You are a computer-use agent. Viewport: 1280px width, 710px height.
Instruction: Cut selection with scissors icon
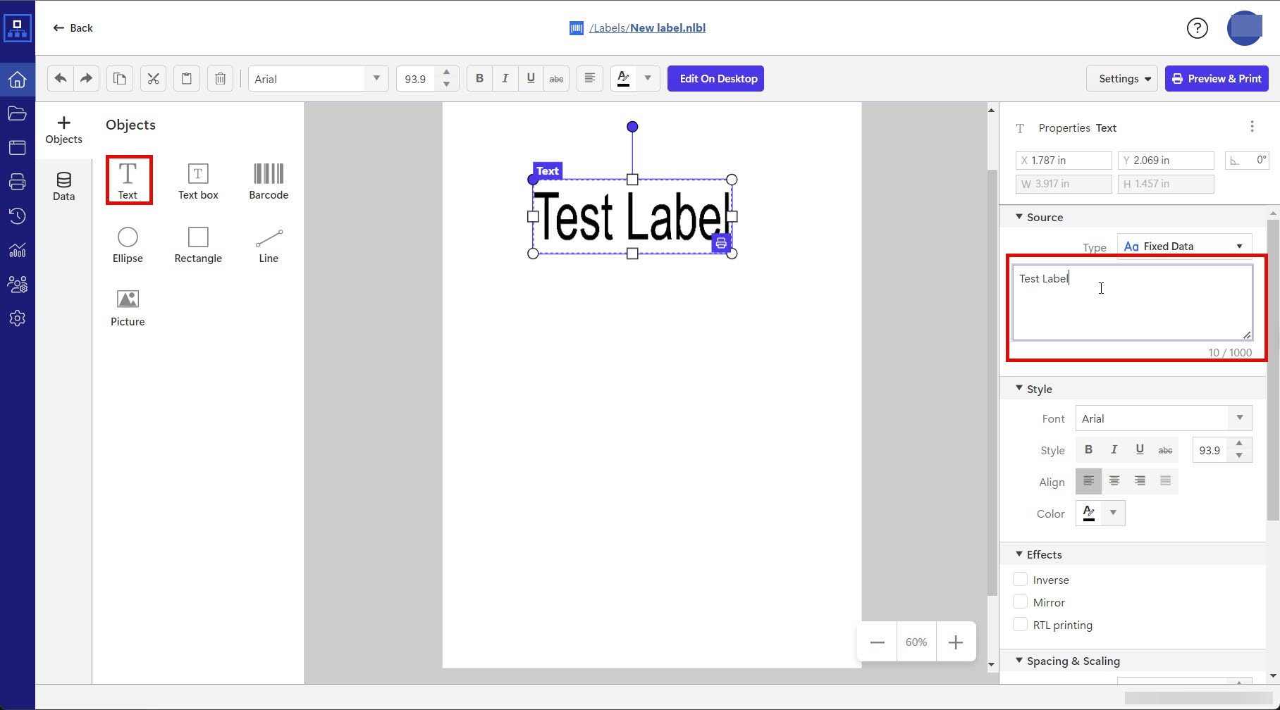tap(153, 79)
